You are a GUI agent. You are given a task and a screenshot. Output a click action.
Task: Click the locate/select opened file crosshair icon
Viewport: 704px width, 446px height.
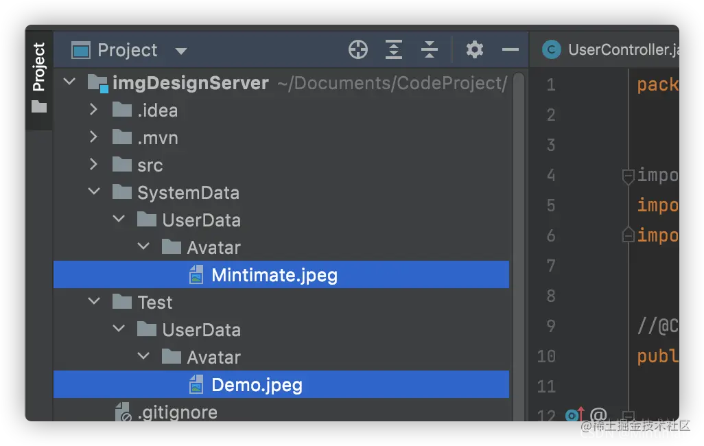click(x=358, y=49)
